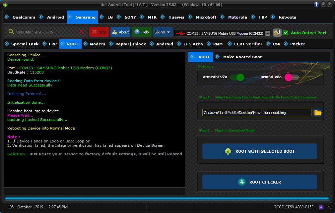Switch to the Packer sub-tab

pyautogui.click(x=295, y=44)
